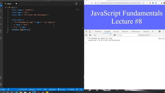Click browser Back arrow

(x=86, y=3)
